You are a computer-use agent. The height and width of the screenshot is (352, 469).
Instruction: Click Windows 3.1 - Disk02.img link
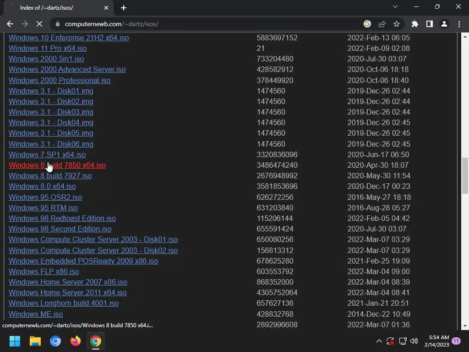pyautogui.click(x=51, y=101)
